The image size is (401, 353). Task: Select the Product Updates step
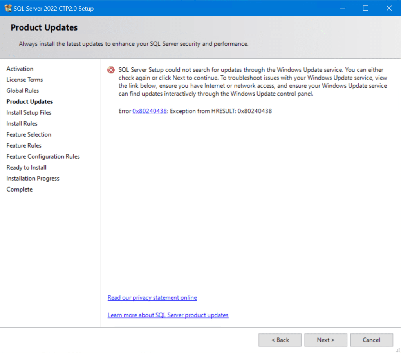(x=29, y=101)
